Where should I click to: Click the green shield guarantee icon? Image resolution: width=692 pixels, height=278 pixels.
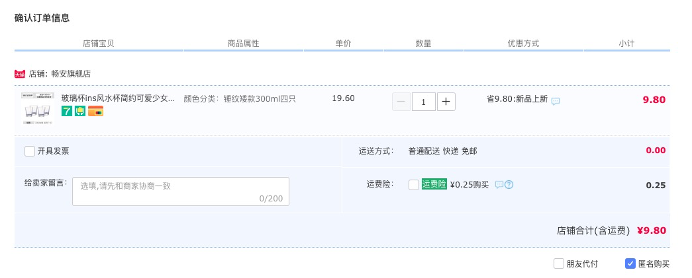[x=80, y=111]
